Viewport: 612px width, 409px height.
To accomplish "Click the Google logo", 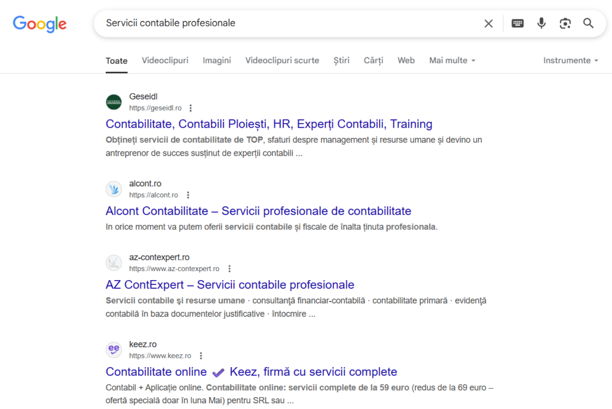I will point(39,24).
